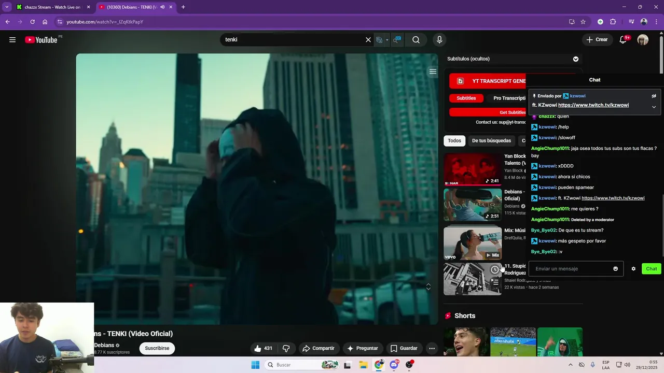Image resolution: width=664 pixels, height=373 pixels.
Task: Open the account avatar menu
Action: 643,40
